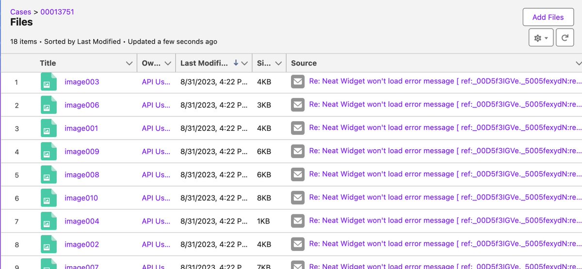Open the image004 file
The height and width of the screenshot is (269, 582).
(81, 222)
